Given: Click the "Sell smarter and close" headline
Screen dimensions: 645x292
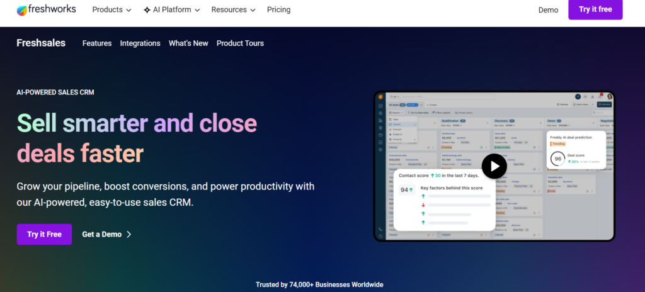Looking at the screenshot, I should [137, 123].
